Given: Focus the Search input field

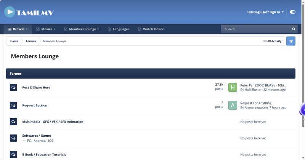Looking at the screenshot, I should coord(255,29).
